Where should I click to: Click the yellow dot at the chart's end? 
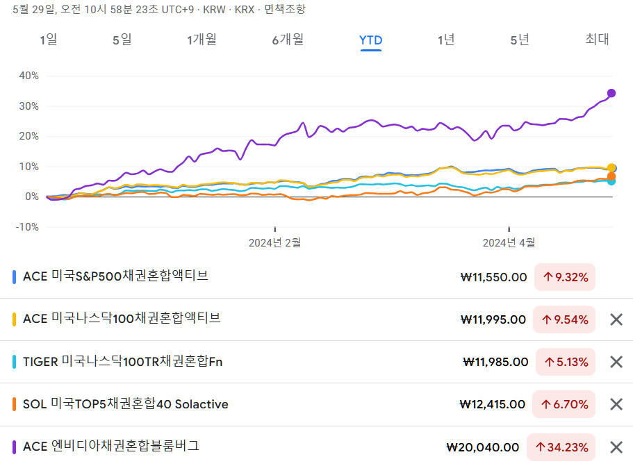611,168
